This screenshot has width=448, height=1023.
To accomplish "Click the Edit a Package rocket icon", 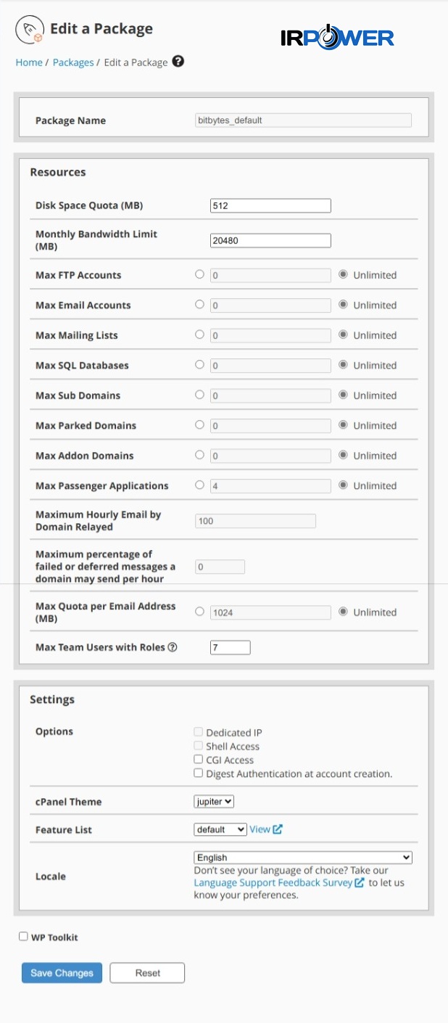I will [x=30, y=30].
